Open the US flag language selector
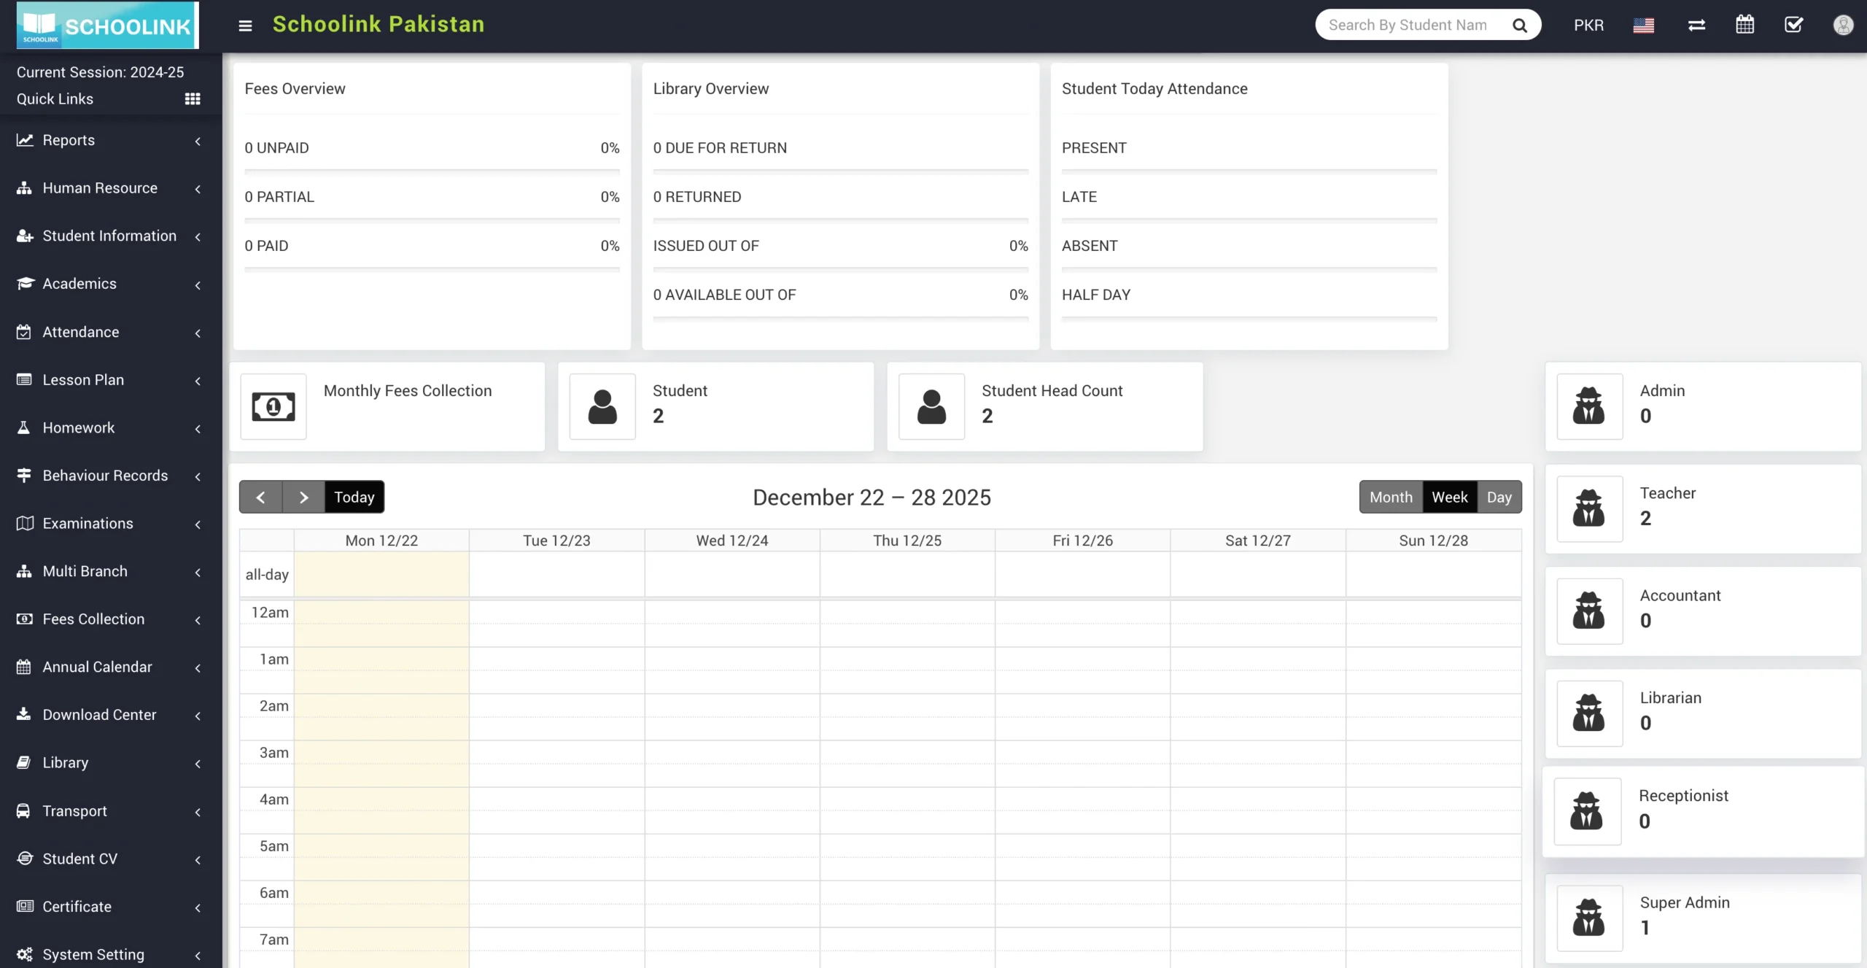 coord(1643,26)
